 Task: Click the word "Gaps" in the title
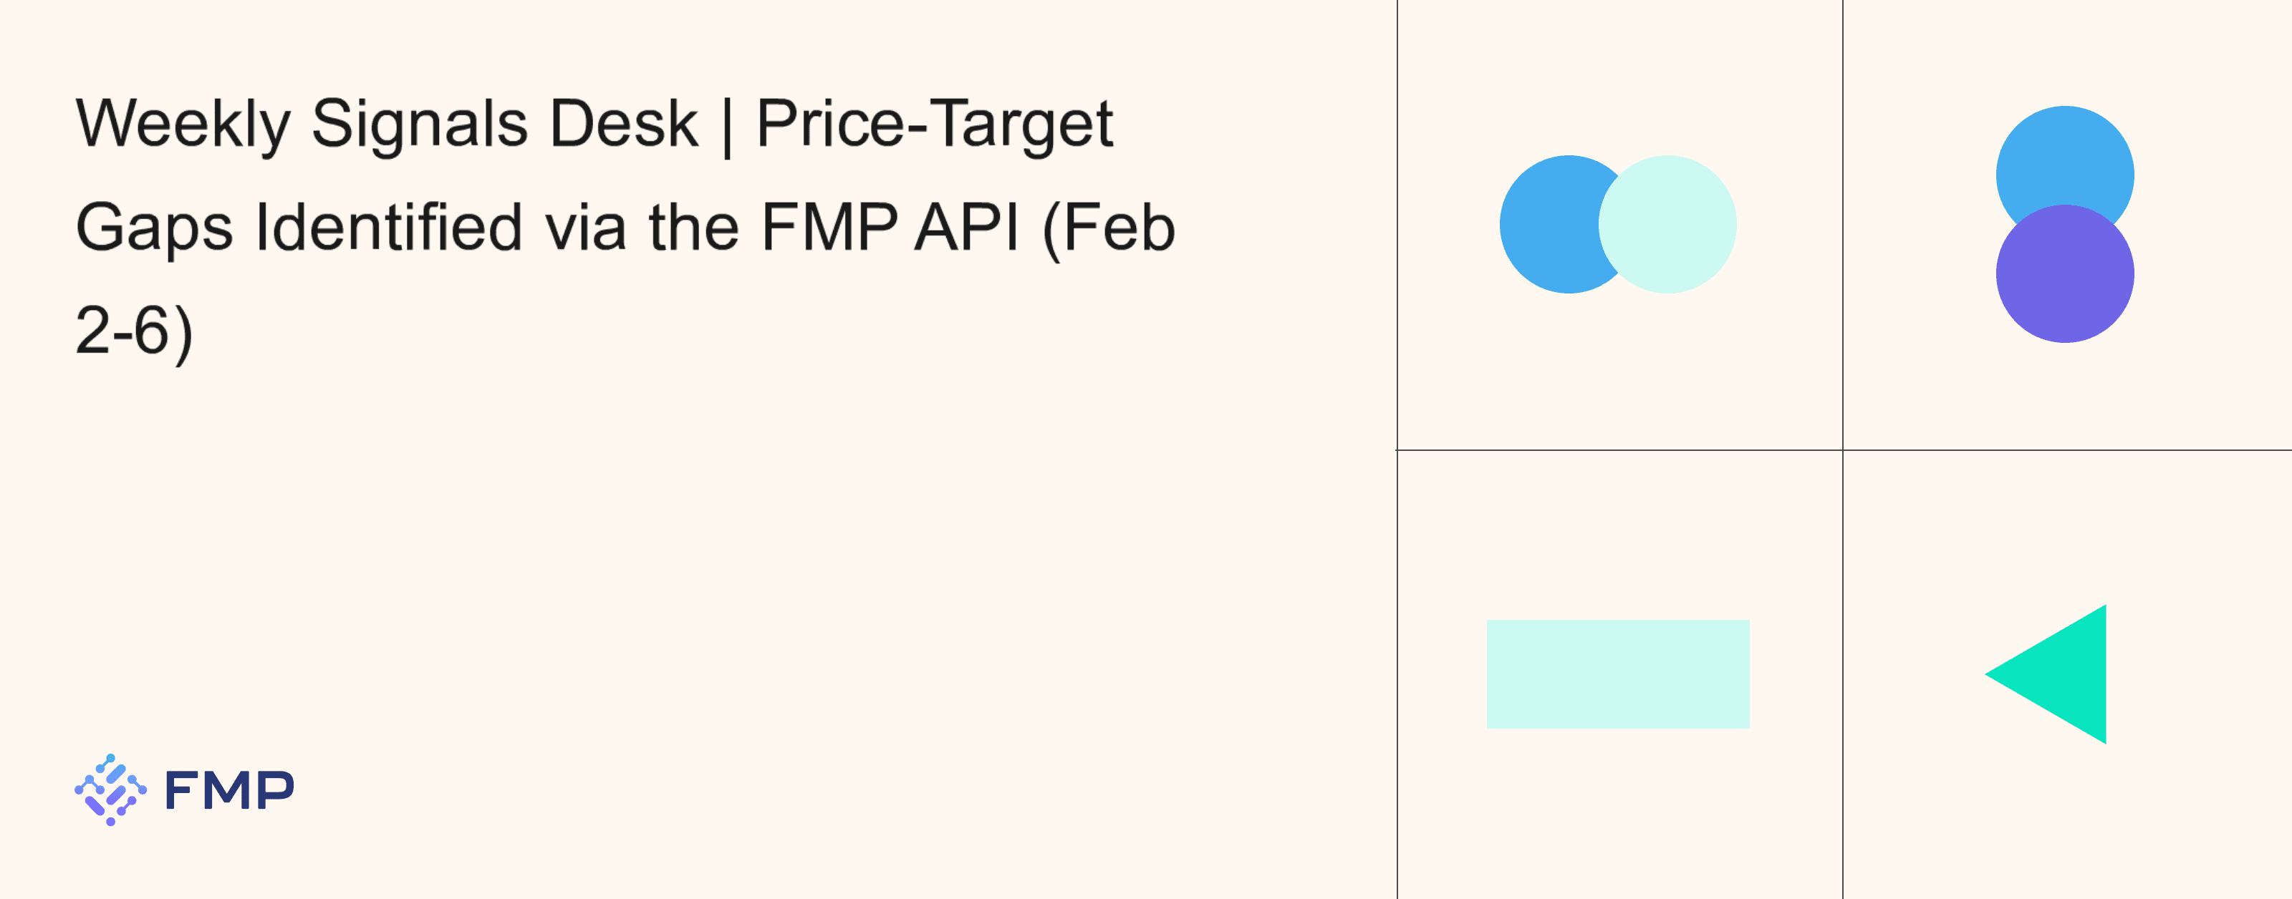[x=154, y=228]
